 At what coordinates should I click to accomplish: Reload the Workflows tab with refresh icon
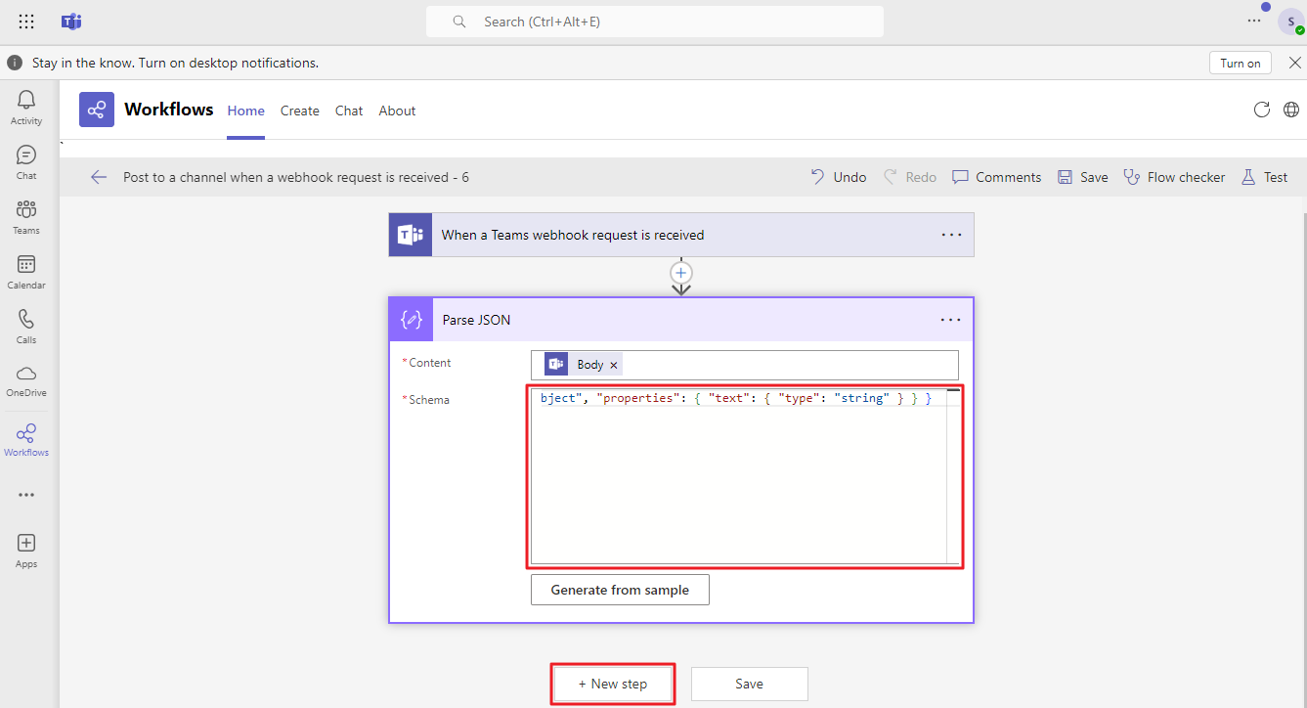coord(1262,110)
